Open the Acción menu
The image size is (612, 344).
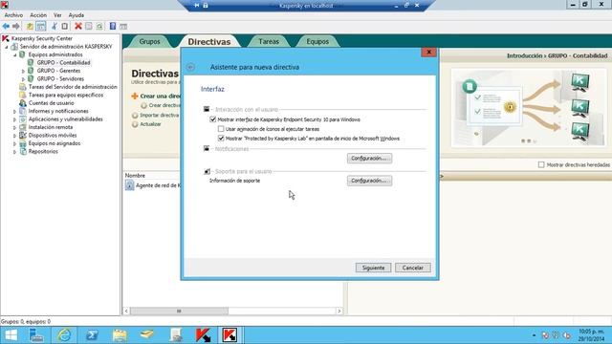coord(38,15)
